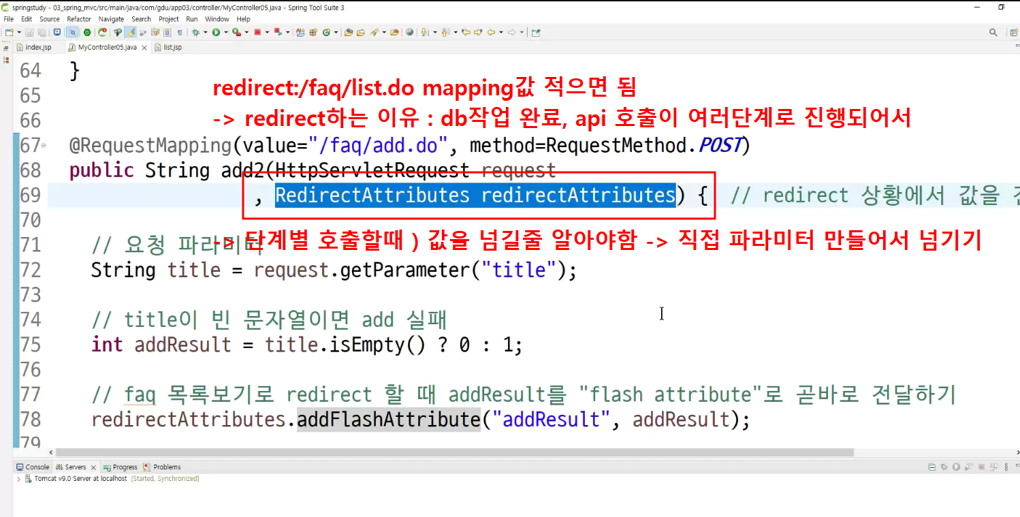
Task: Click the editor horizontal scrollbar
Action: coord(454,452)
